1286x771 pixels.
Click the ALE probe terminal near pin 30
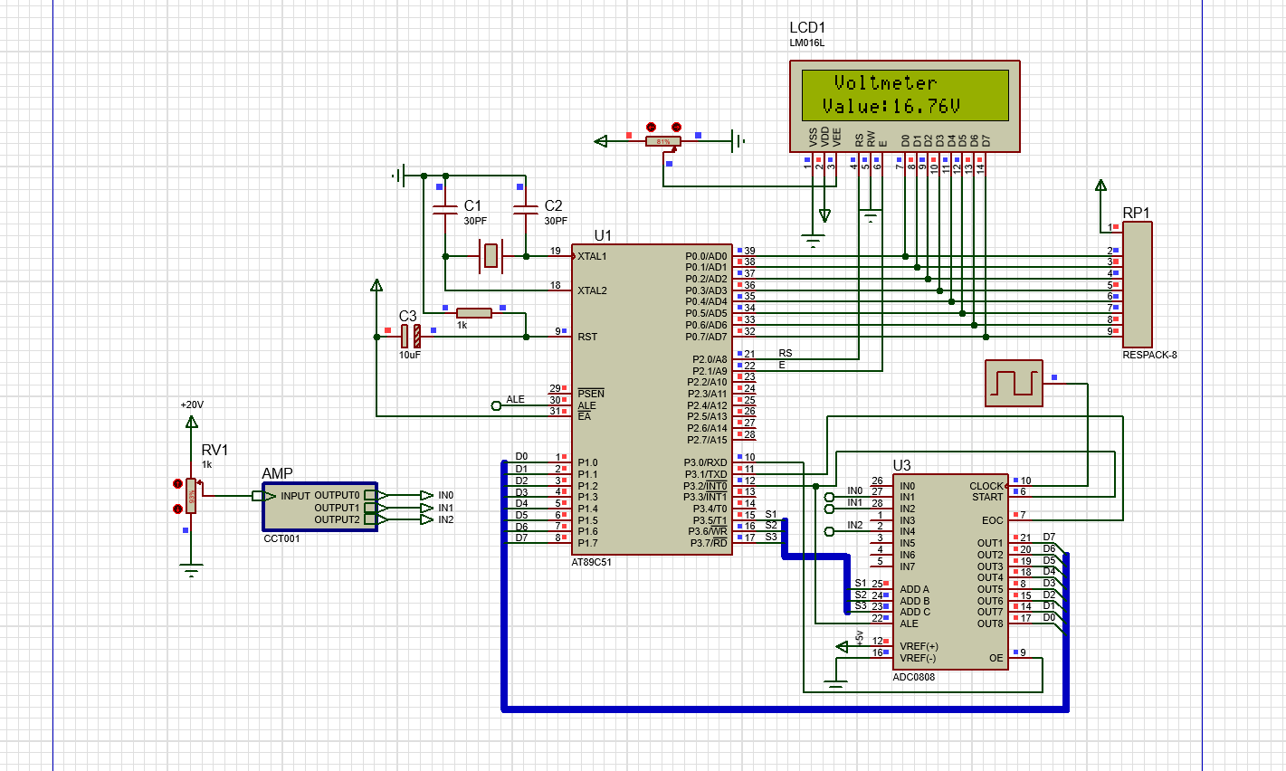[x=496, y=405]
